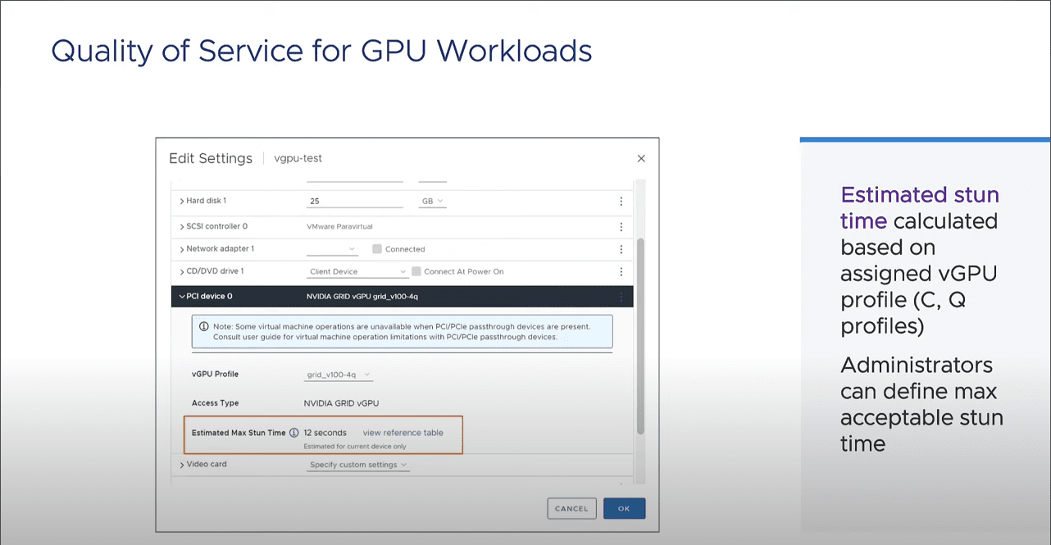Viewport: 1051px width, 545px height.
Task: Expand the Video card row
Action: point(182,465)
